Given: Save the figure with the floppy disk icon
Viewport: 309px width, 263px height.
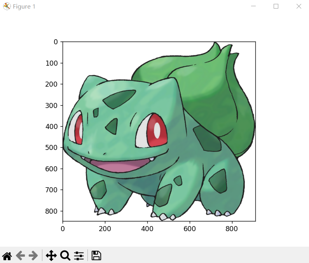Looking at the screenshot, I should 96,256.
